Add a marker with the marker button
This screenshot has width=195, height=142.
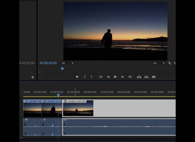tap(77, 77)
